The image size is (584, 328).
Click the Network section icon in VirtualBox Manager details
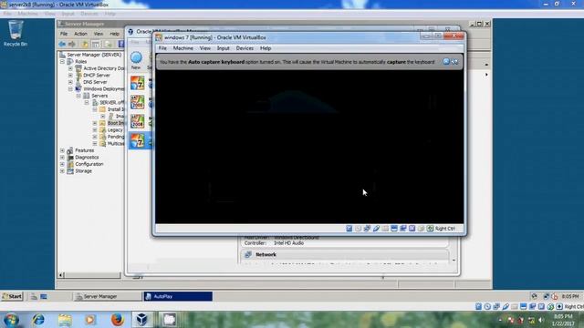click(x=248, y=254)
